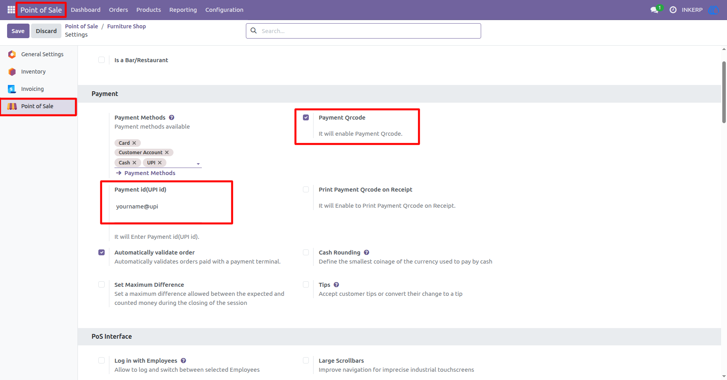727x380 pixels.
Task: Enable the Cash Rounding checkbox
Action: (306, 252)
